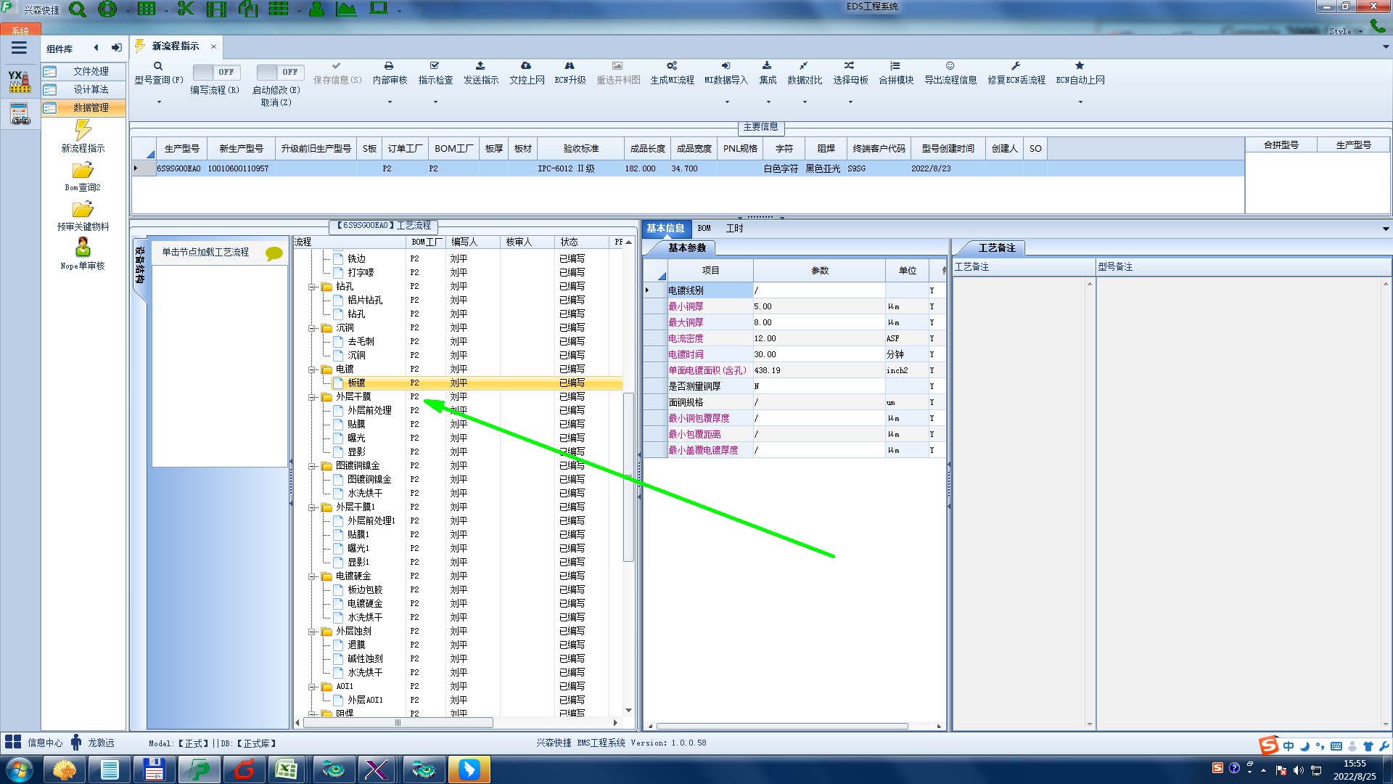Open 指示检查 toolbar icon
1393x784 pixels.
pos(435,66)
